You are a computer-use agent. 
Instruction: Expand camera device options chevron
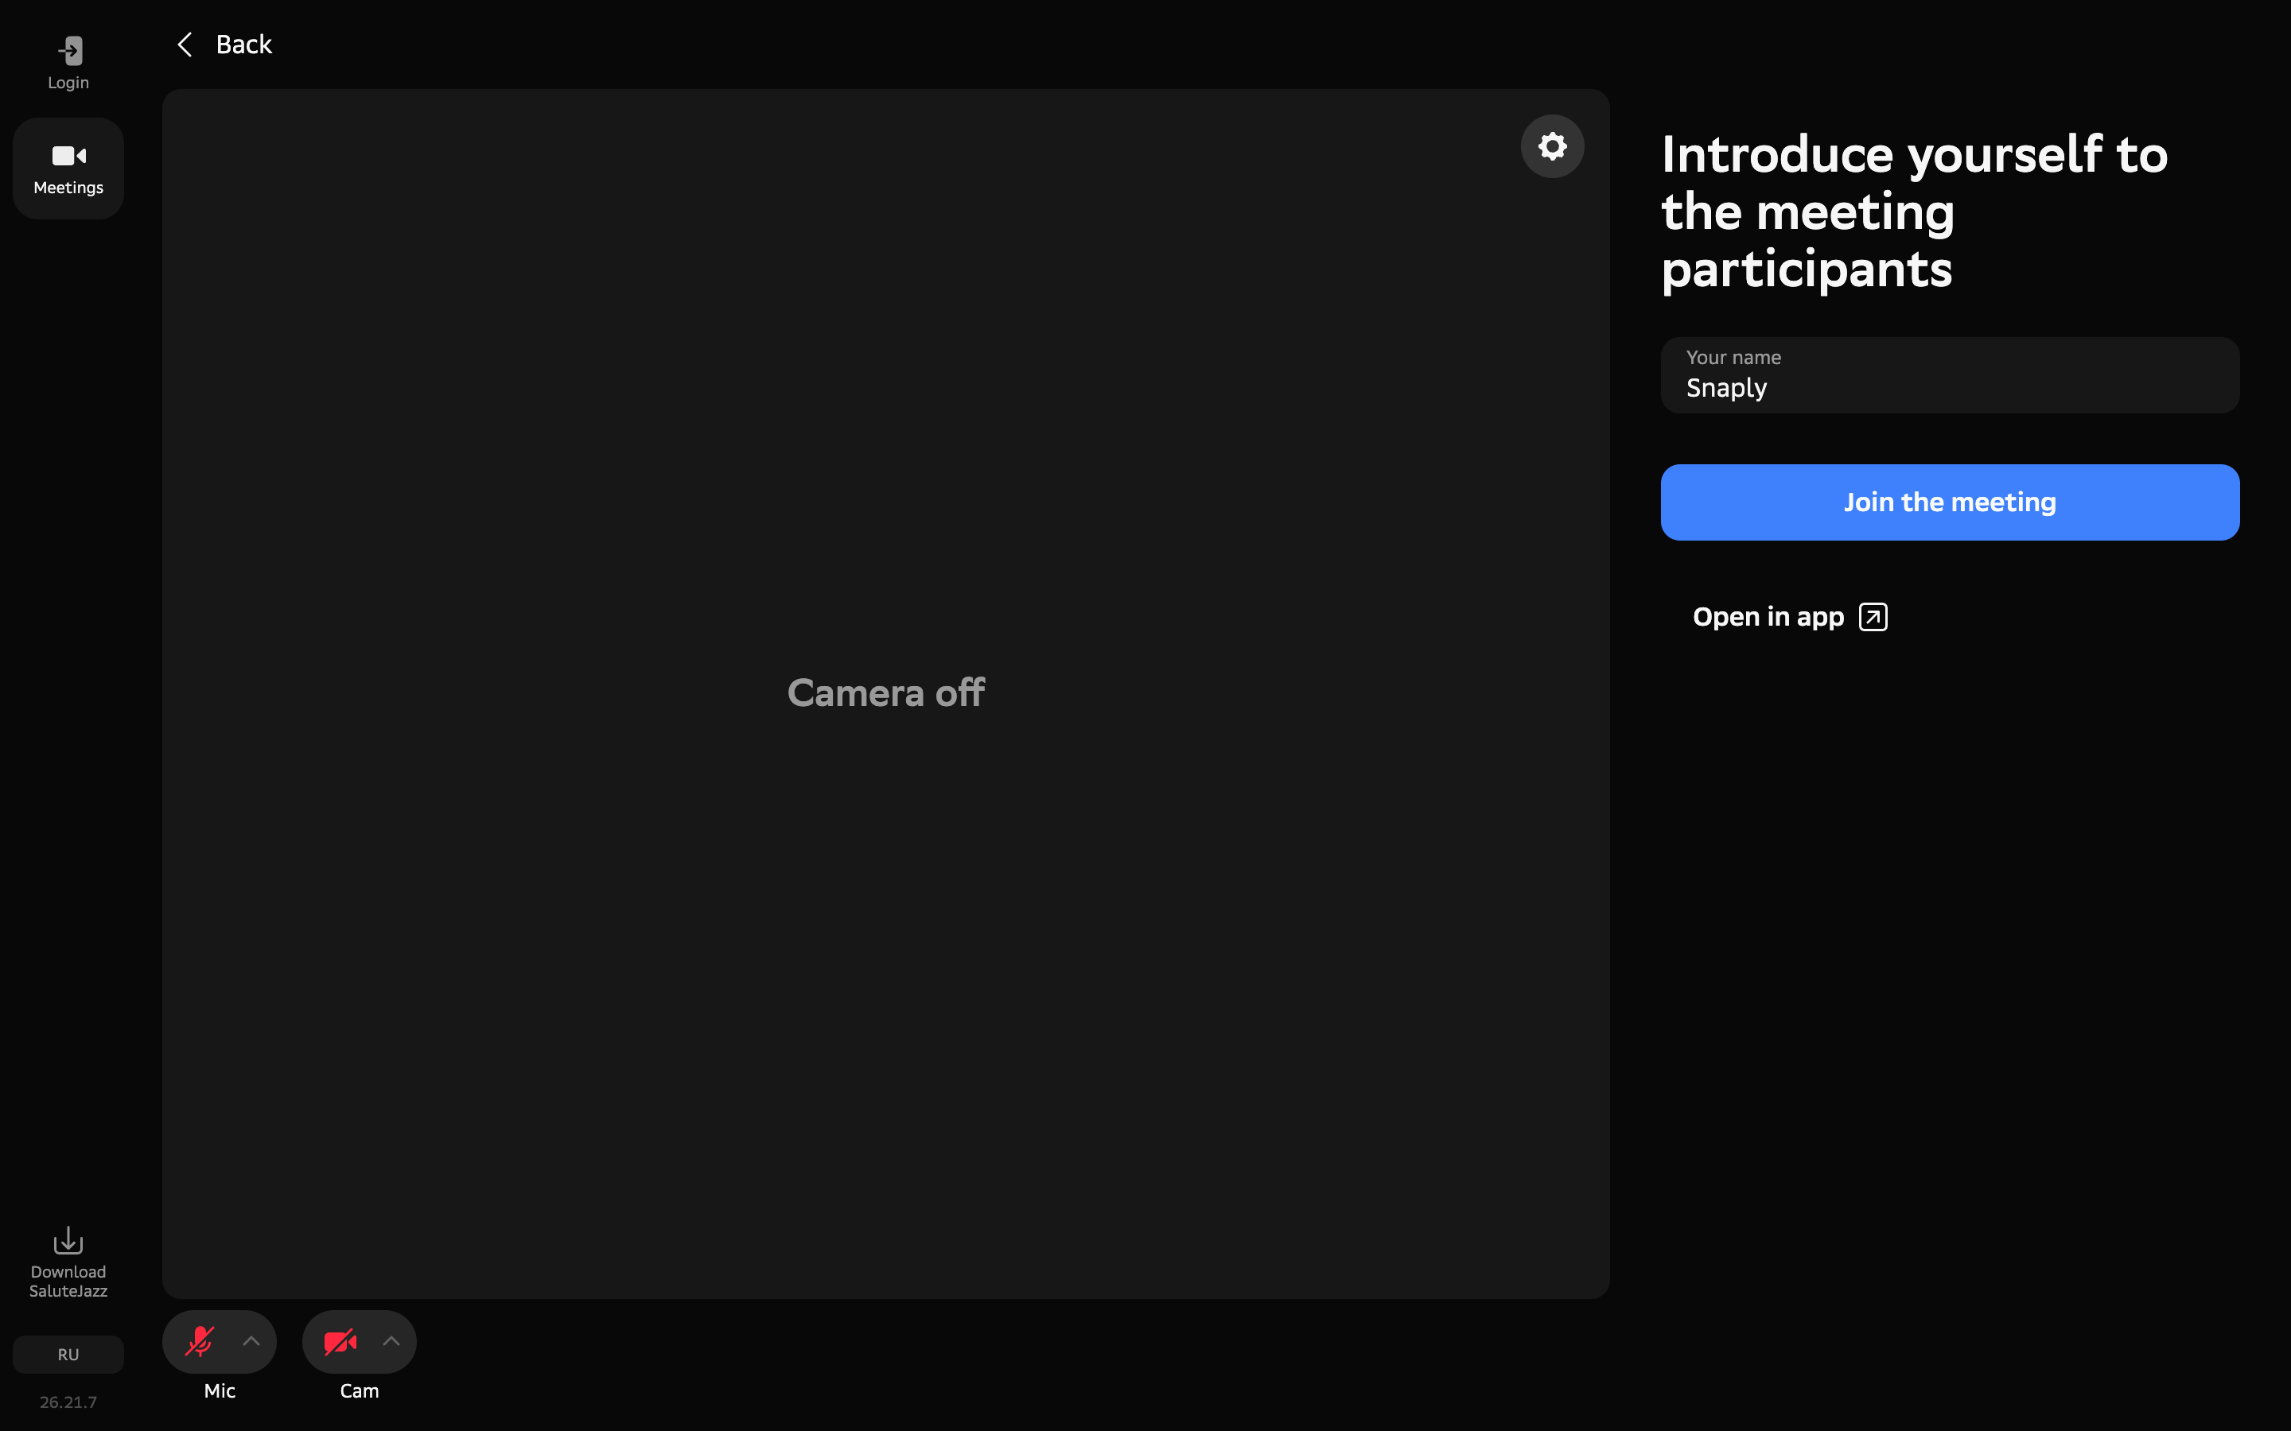[x=391, y=1341]
